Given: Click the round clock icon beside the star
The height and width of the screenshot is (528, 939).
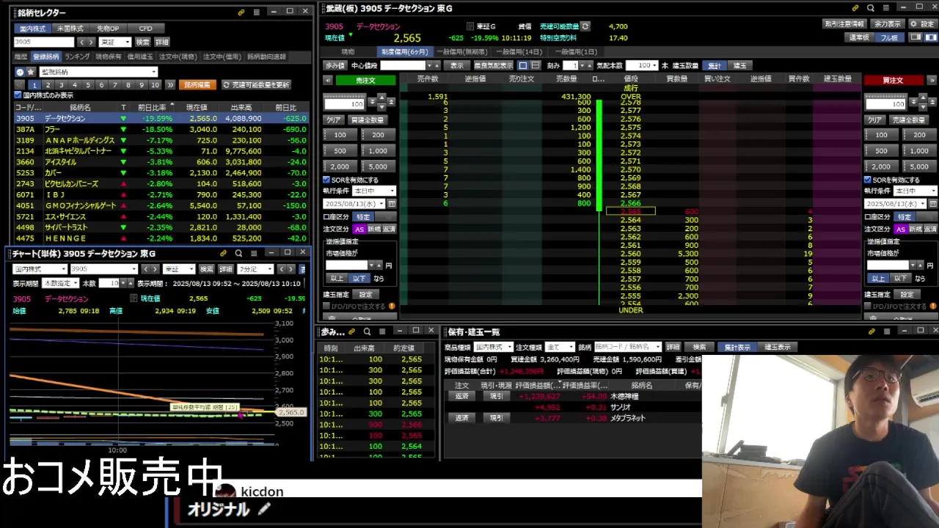Looking at the screenshot, I should click(x=20, y=72).
